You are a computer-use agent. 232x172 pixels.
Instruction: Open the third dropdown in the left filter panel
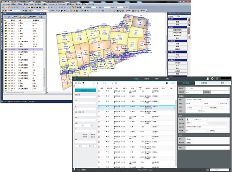tap(85, 109)
